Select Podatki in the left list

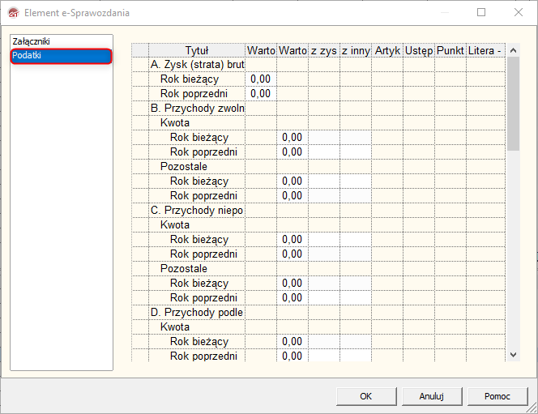coord(61,55)
